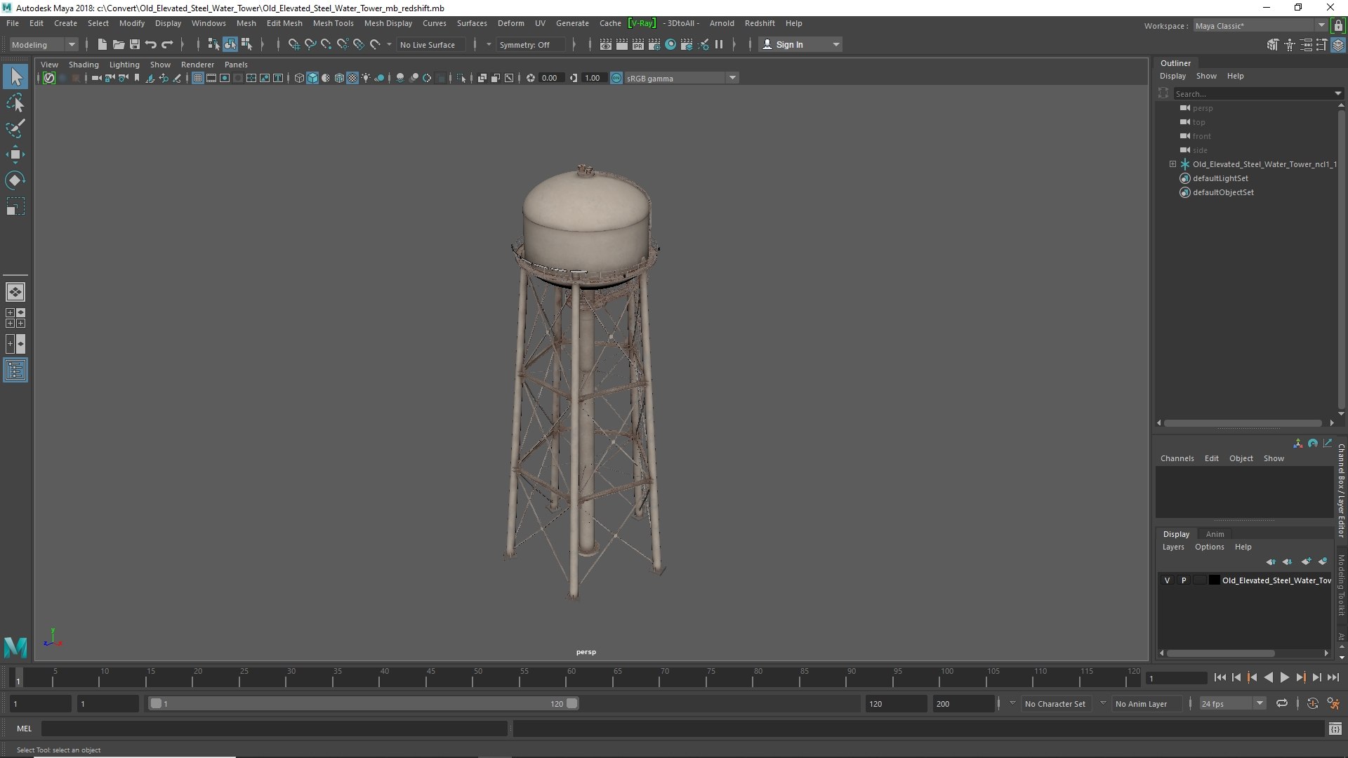The height and width of the screenshot is (758, 1348).
Task: Pause viewport rendering with pause icon
Action: [x=719, y=44]
